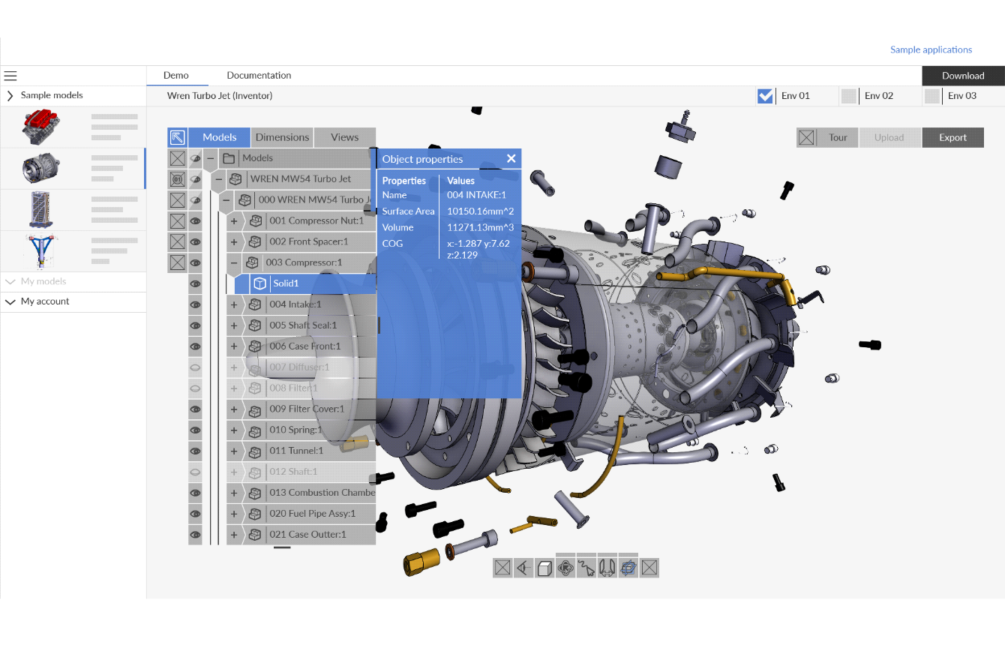This screenshot has width=1005, height=645.
Task: Click the explode parts tool icon
Action: [607, 568]
